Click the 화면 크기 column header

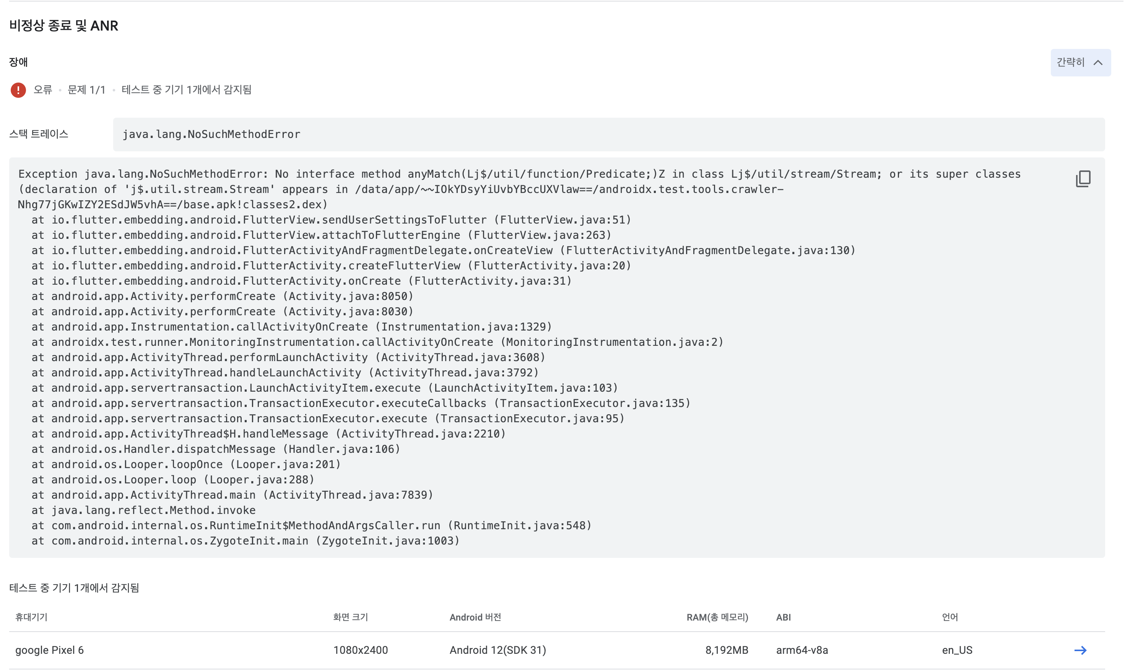351,617
